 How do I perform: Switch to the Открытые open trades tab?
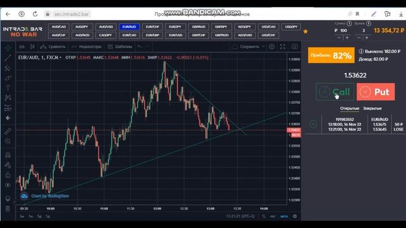click(350, 108)
